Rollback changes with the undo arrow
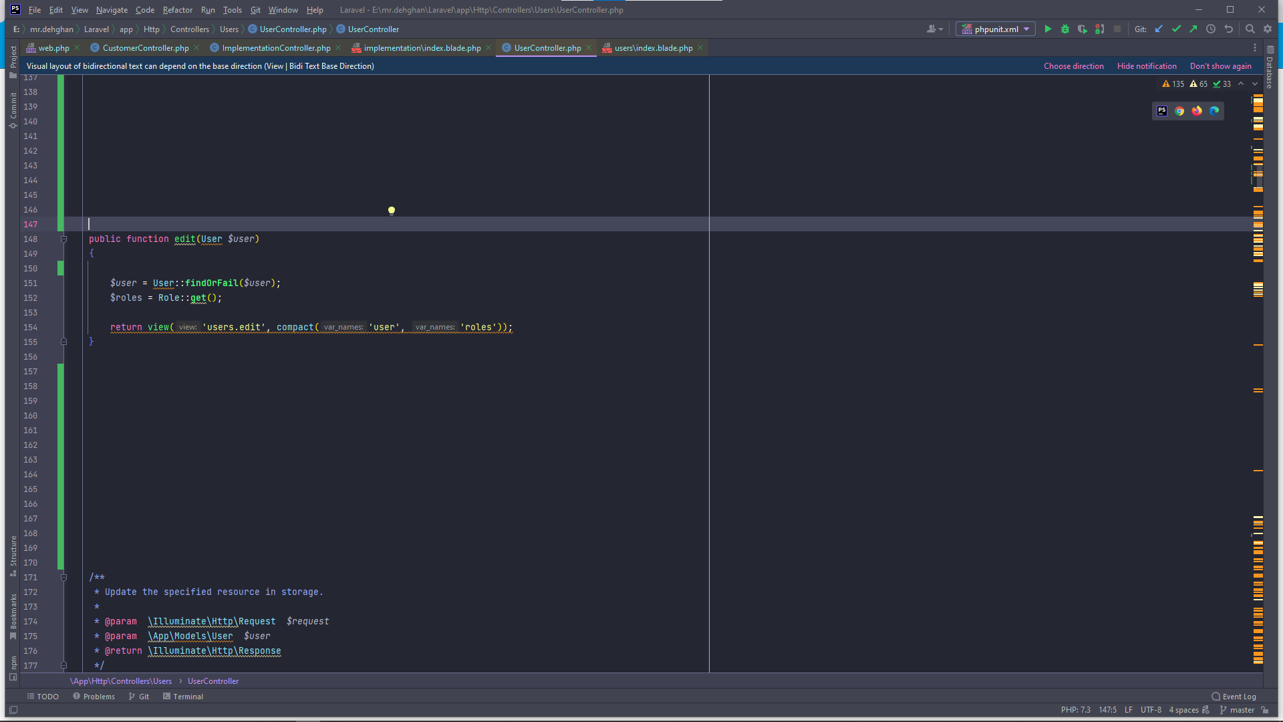Image resolution: width=1283 pixels, height=722 pixels. pyautogui.click(x=1228, y=29)
